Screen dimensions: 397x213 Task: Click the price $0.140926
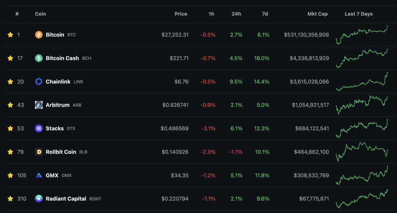click(x=175, y=152)
